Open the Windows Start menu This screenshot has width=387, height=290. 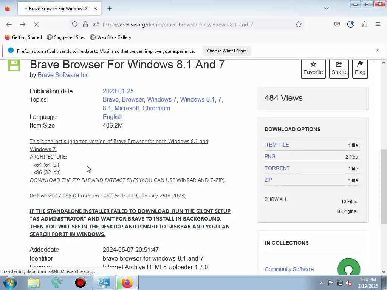click(x=10, y=282)
